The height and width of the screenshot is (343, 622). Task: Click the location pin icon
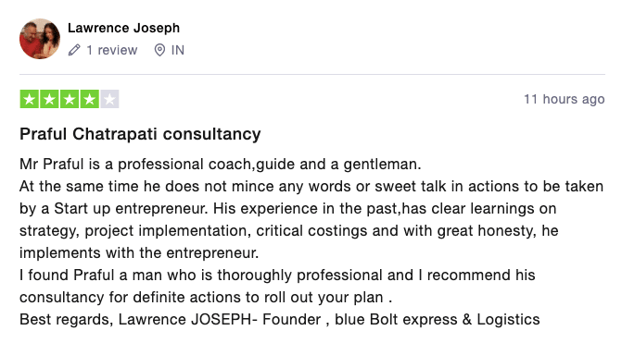[x=159, y=50]
